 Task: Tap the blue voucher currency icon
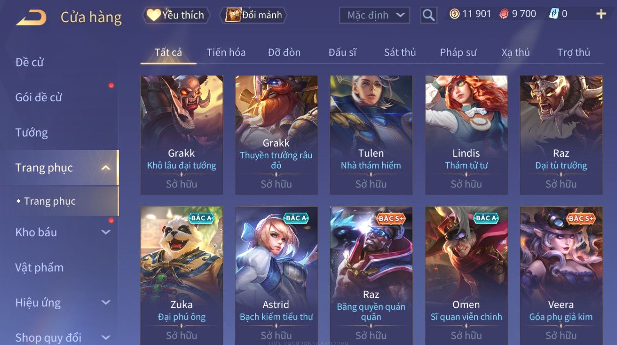tap(554, 14)
